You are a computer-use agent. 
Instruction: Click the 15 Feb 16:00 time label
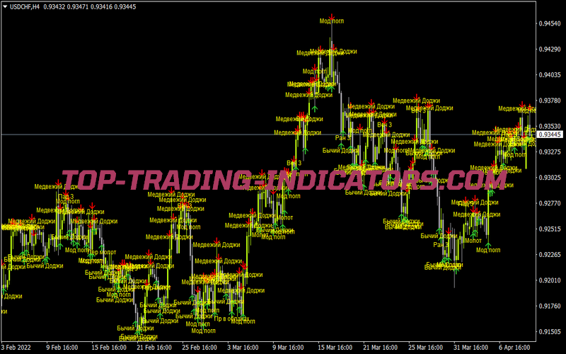[109, 348]
